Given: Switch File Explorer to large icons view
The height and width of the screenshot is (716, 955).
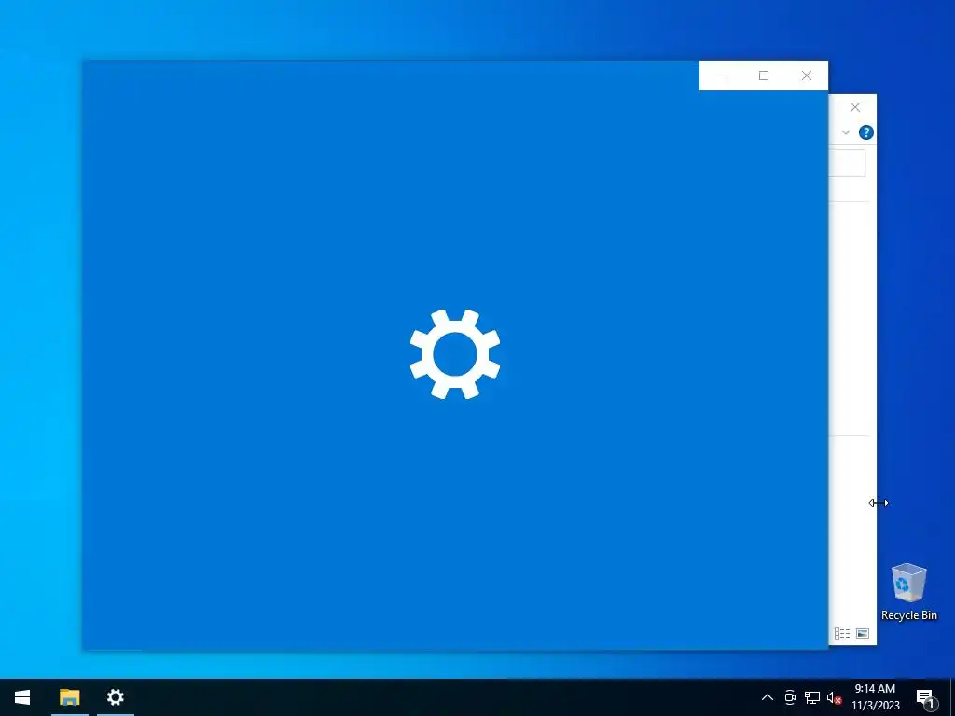Looking at the screenshot, I should [863, 634].
